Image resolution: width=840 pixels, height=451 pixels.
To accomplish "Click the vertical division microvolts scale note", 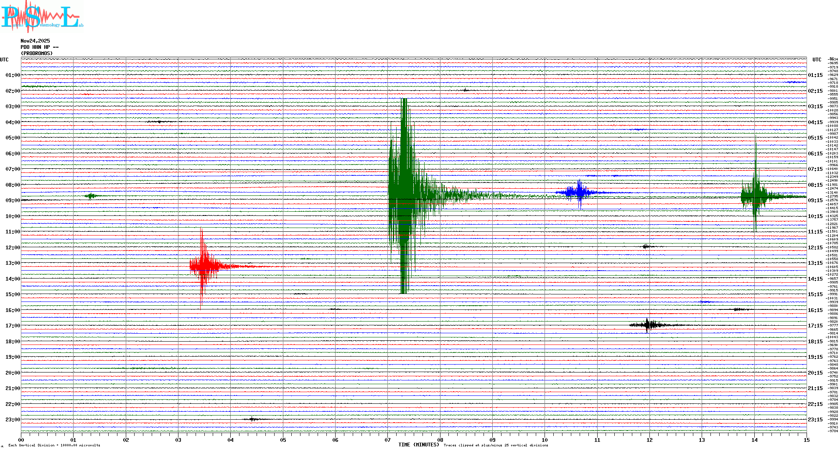I will click(x=54, y=445).
